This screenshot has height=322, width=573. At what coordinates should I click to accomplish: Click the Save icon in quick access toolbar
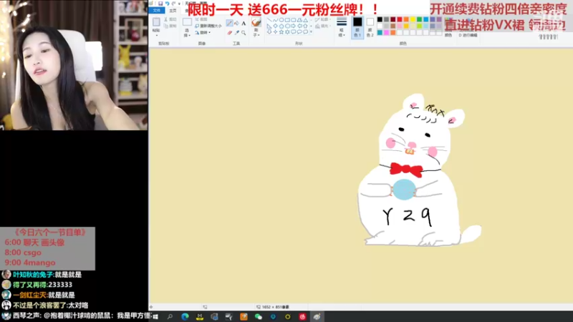pos(160,4)
